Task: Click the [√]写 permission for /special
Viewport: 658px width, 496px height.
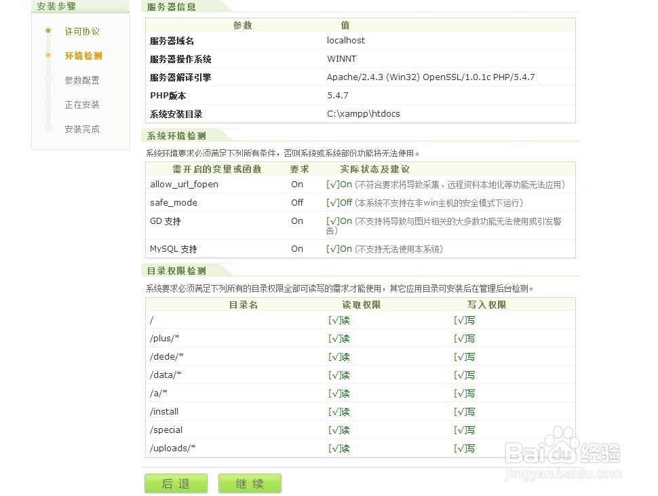Action: coord(464,430)
